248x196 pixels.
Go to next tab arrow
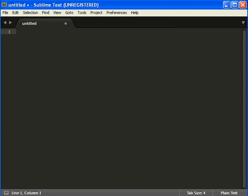[11, 22]
